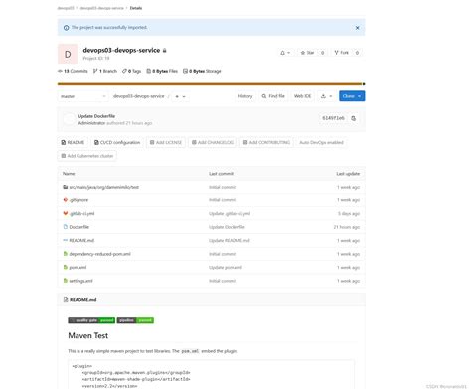Click Add LICENSE button
Viewport: 471px width, 391px height.
pos(166,142)
